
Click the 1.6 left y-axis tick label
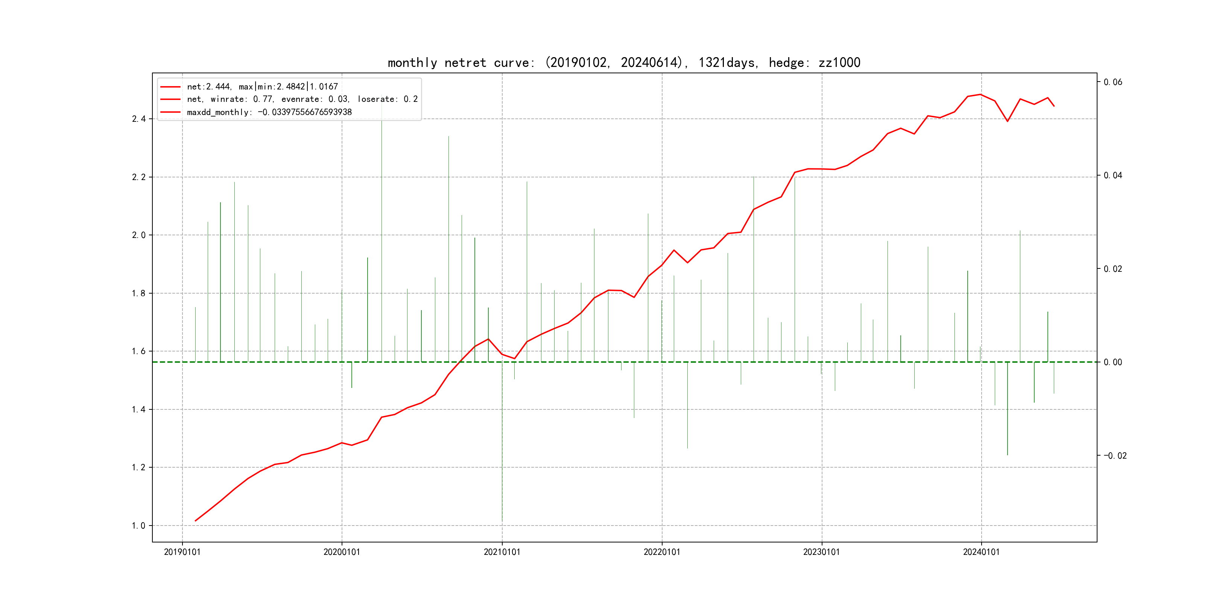[x=139, y=351]
